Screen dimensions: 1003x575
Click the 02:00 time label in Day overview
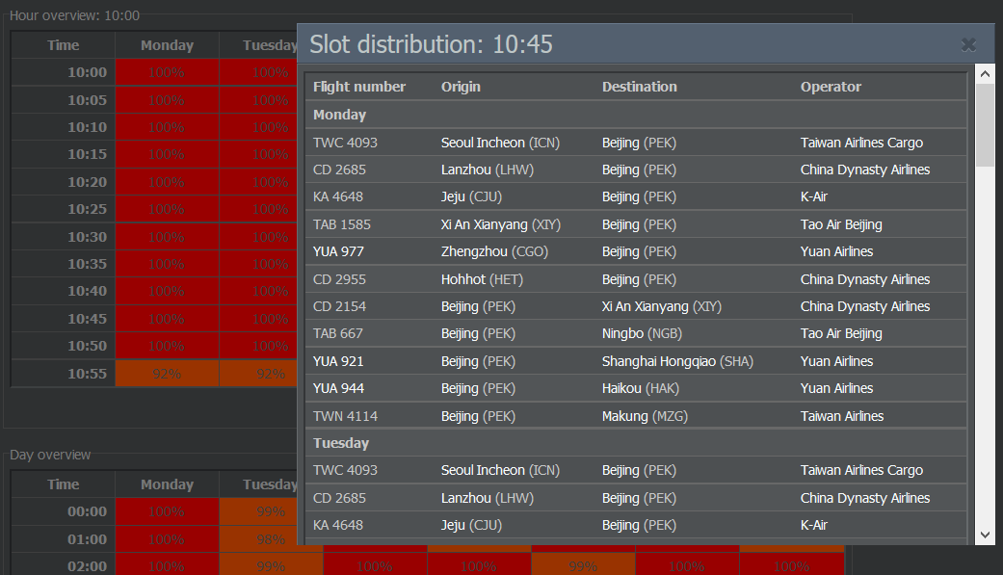(x=87, y=566)
